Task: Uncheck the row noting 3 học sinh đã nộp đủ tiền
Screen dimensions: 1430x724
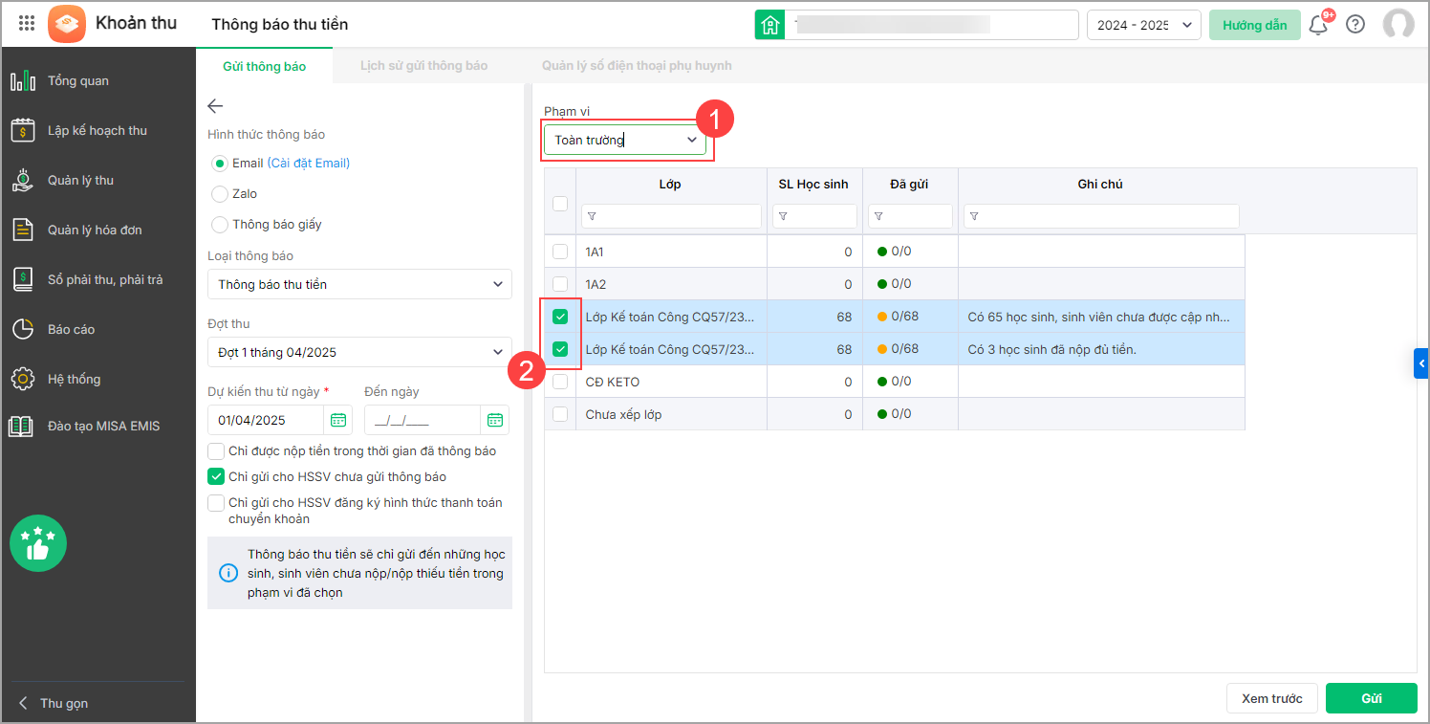Action: click(x=560, y=349)
